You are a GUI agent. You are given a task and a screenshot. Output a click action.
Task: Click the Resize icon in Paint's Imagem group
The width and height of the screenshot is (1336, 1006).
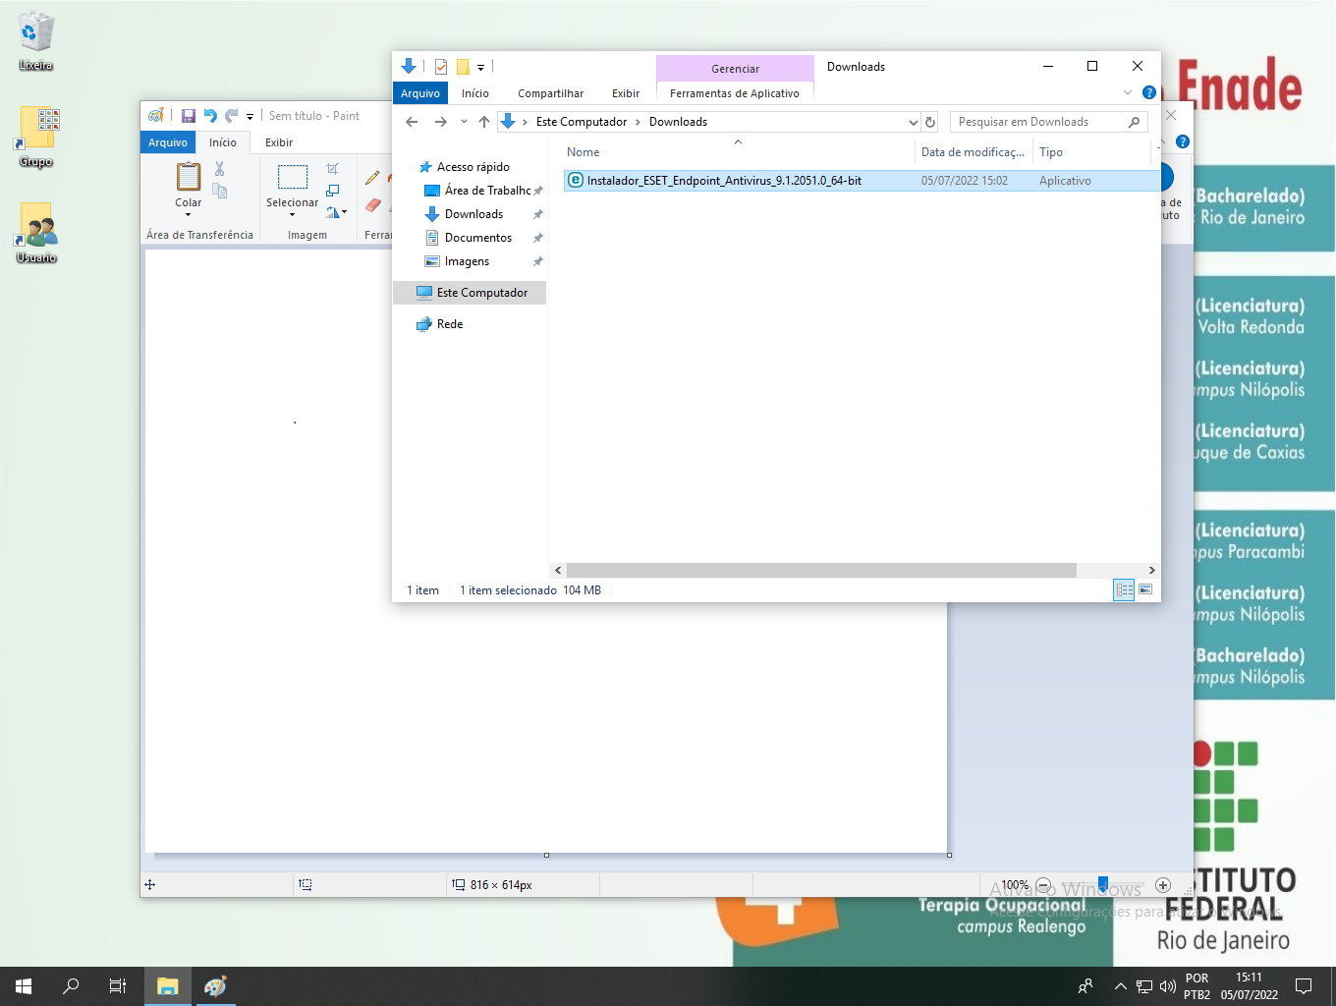click(333, 191)
